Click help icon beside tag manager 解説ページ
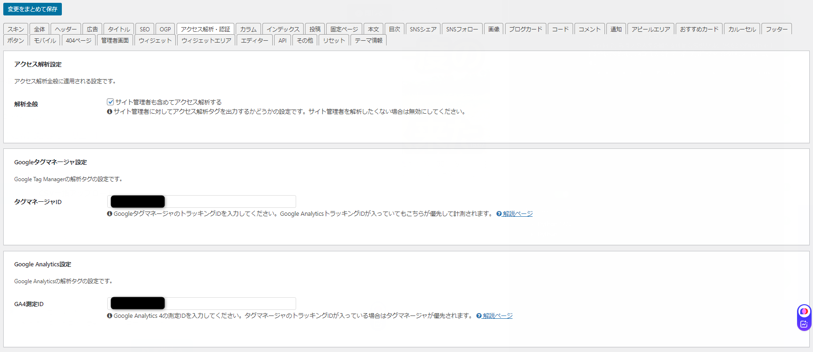 point(499,214)
